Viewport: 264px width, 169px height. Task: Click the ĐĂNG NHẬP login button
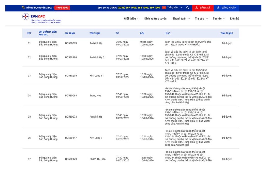tap(226, 8)
